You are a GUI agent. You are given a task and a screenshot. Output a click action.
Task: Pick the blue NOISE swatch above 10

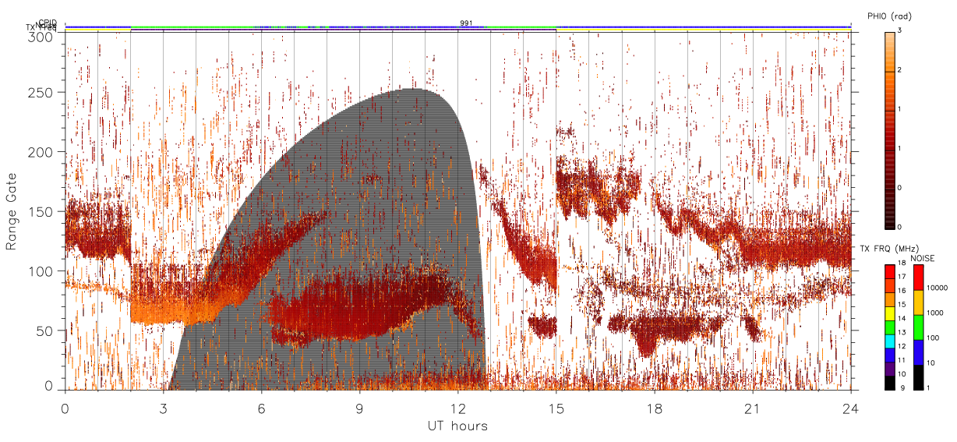coord(918,352)
